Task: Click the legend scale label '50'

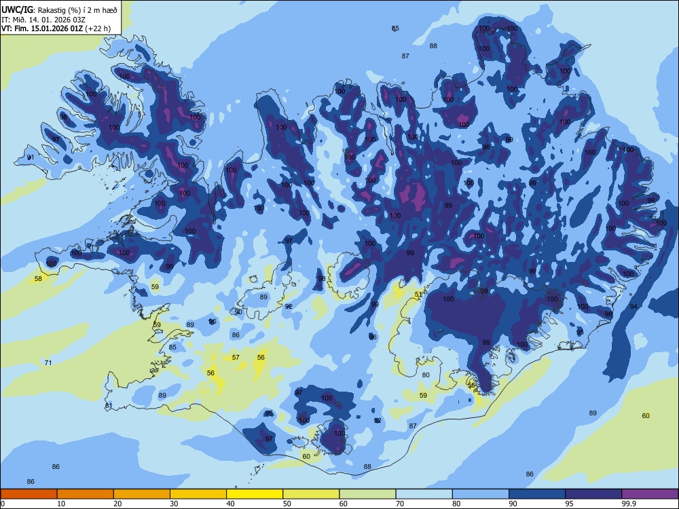Action: 287,504
